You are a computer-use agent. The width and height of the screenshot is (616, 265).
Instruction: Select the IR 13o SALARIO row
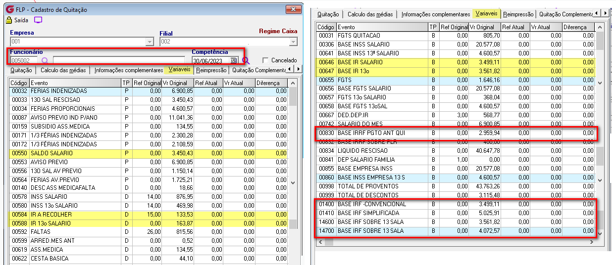(149, 223)
